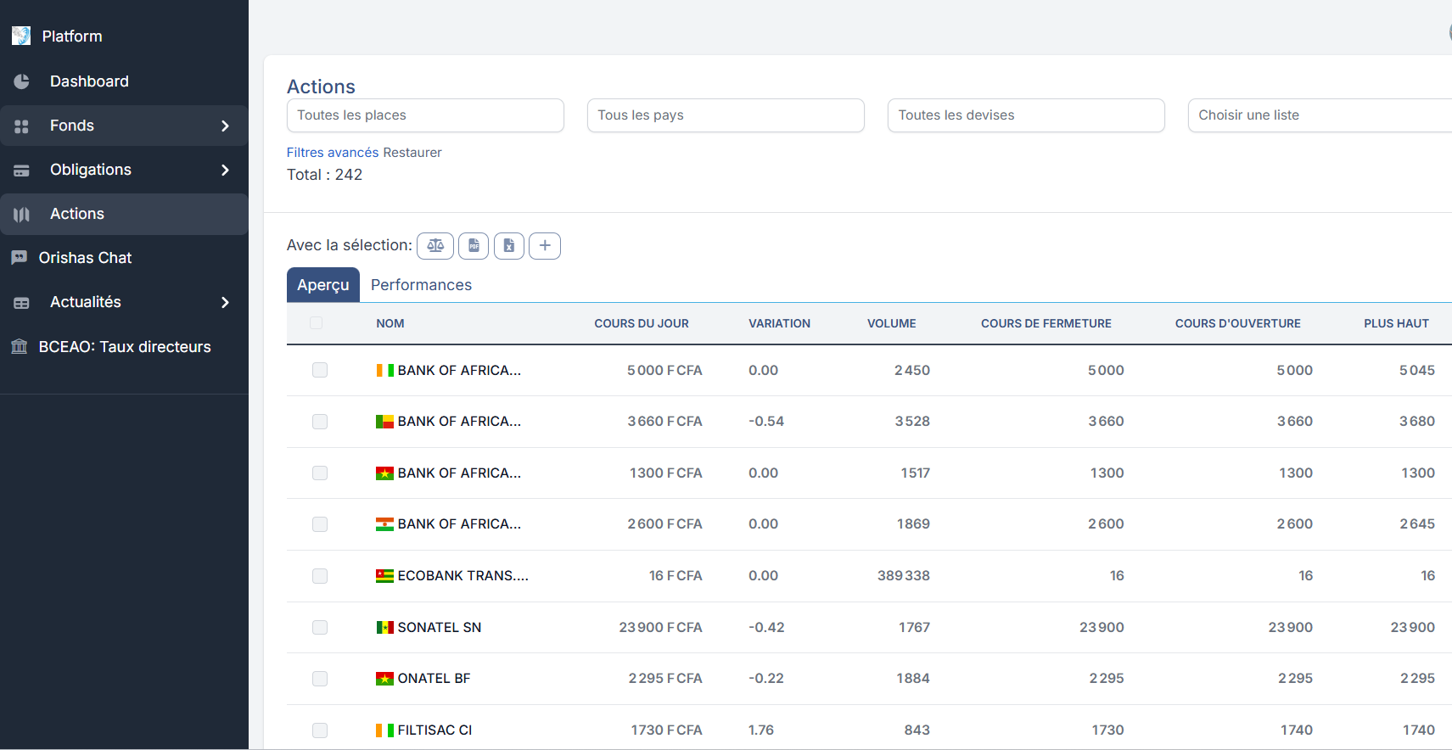Open the 'Toutes les places' dropdown
This screenshot has width=1452, height=750.
pyautogui.click(x=425, y=115)
